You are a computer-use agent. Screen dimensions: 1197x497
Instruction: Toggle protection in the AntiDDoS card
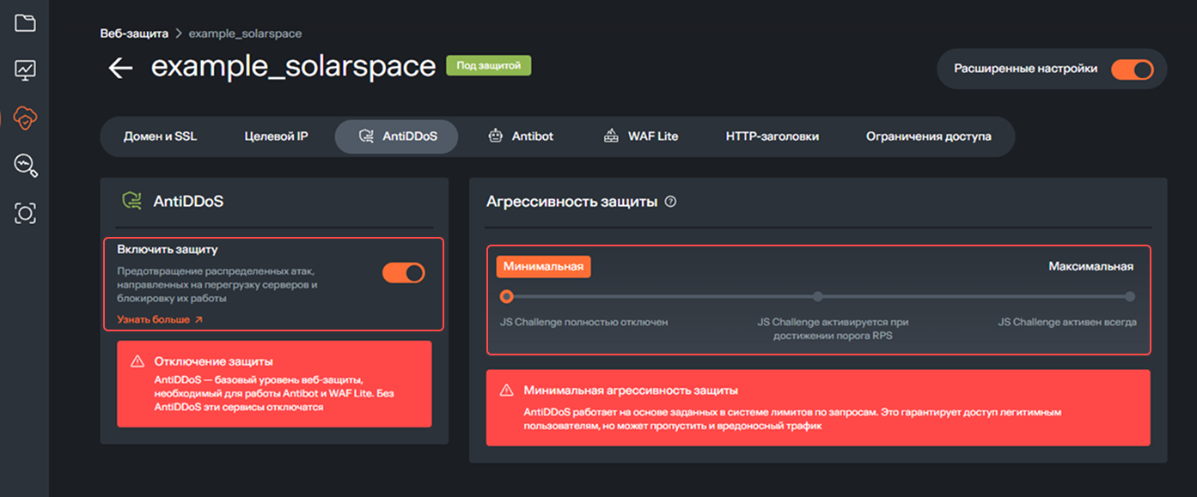(403, 272)
